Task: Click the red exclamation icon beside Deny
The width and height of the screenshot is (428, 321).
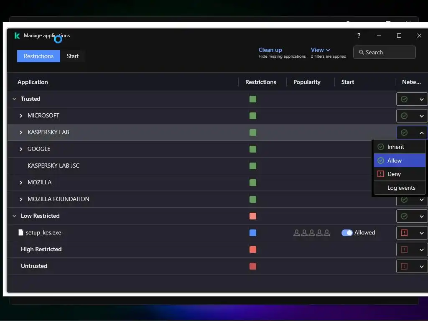Action: pos(381,174)
